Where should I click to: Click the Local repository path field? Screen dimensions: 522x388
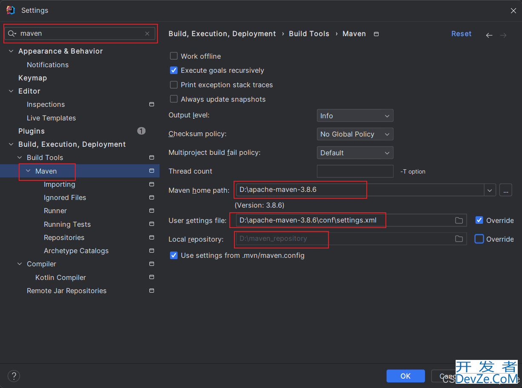pyautogui.click(x=351, y=239)
